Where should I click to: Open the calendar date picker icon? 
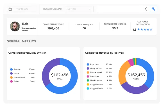point(10,9)
